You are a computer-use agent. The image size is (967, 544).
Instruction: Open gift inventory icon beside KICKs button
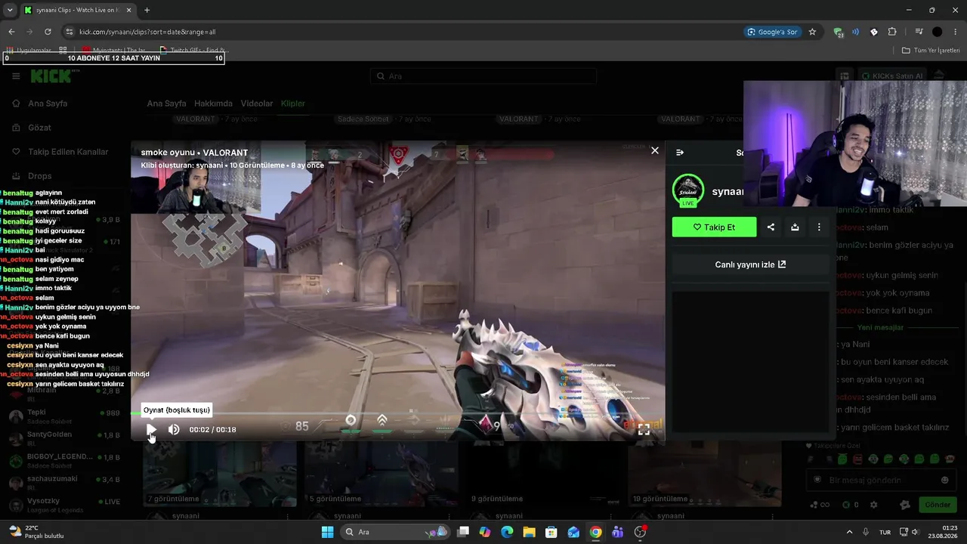[x=845, y=76]
